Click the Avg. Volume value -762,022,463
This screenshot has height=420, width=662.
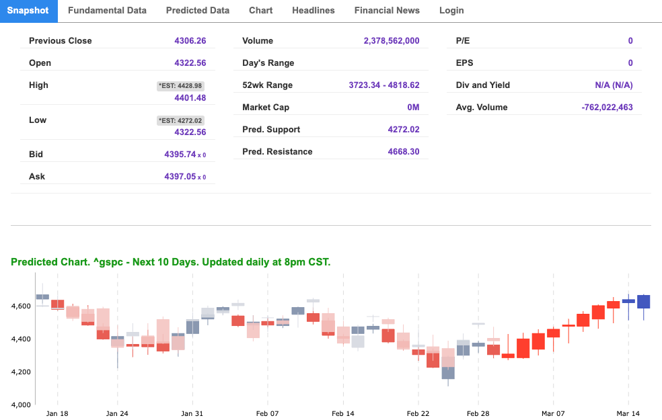pos(607,108)
